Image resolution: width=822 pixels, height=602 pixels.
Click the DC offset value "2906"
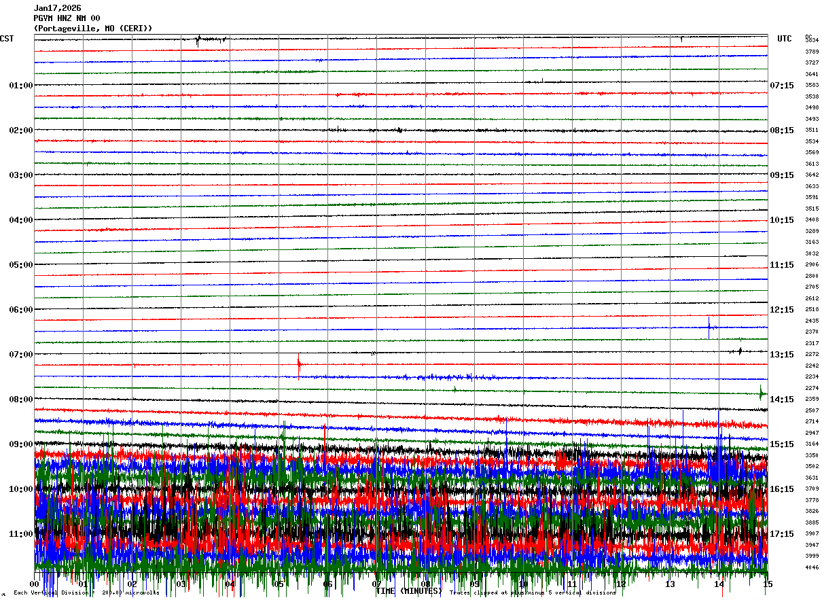point(812,264)
